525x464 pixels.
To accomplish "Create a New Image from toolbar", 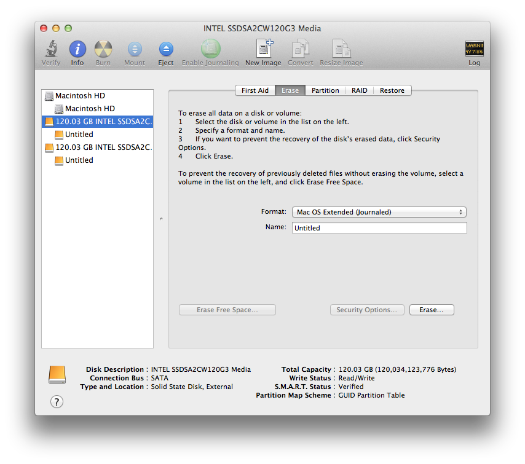I will click(x=264, y=49).
